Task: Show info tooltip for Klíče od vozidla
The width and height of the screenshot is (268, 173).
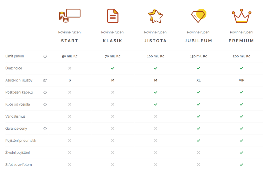Action: click(x=45, y=104)
